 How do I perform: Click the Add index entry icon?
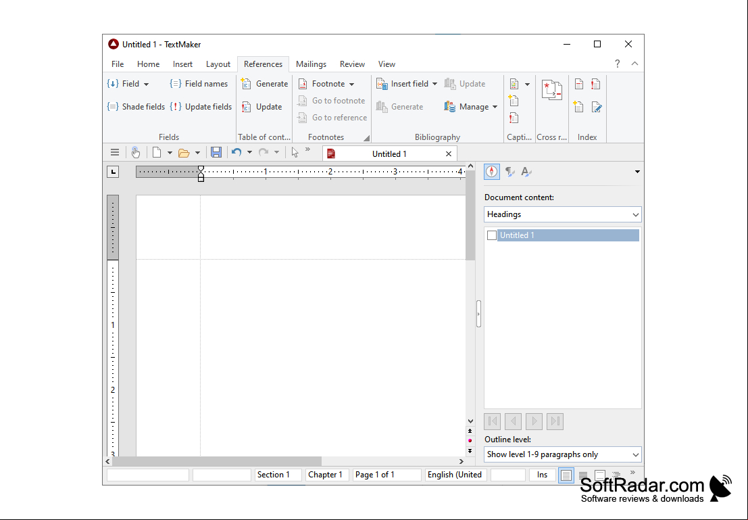(x=578, y=84)
